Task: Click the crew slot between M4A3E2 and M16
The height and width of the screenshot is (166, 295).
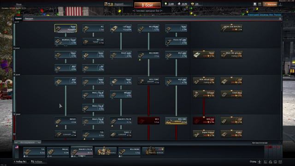Action: 106,151
